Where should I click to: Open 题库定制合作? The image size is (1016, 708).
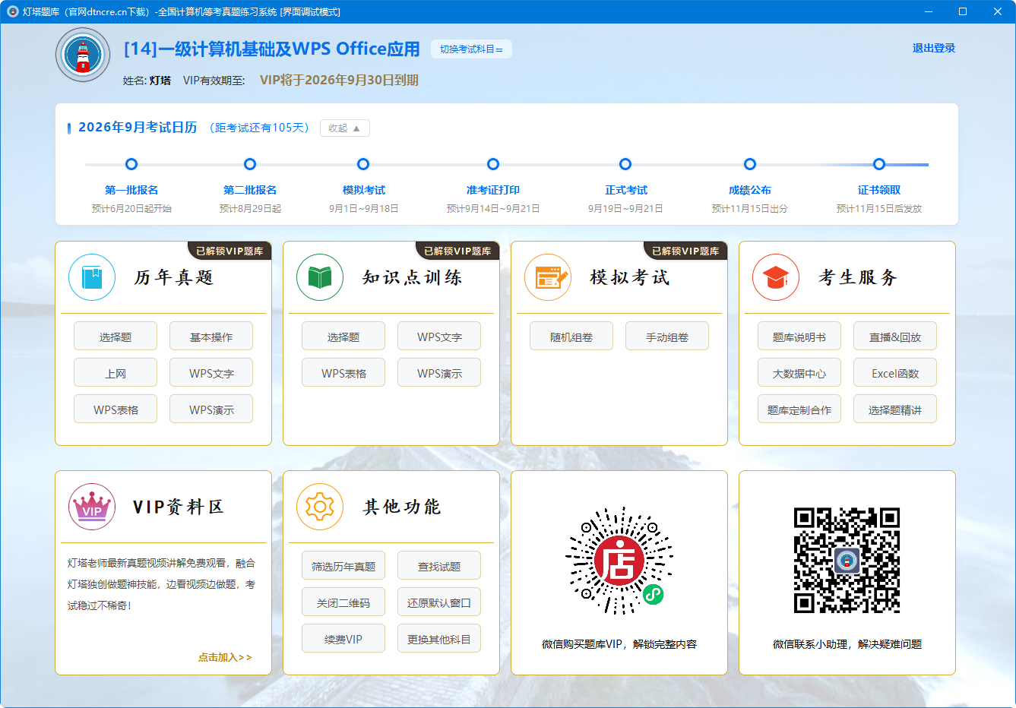click(799, 409)
